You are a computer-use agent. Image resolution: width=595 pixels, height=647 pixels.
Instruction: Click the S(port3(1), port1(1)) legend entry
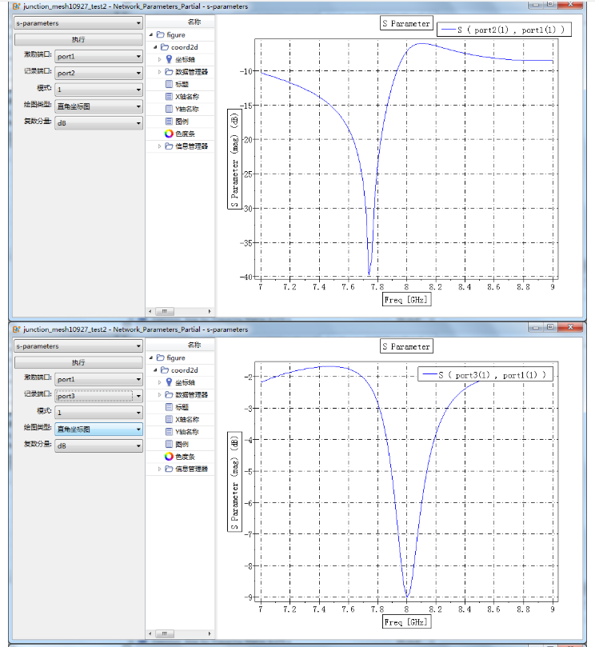[x=487, y=374]
